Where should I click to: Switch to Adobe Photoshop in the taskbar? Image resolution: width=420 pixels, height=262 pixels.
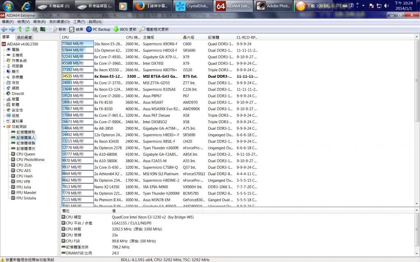coord(273,6)
